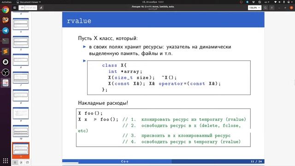Open the Document Viewer app menu in top bar
295x166 pixels.
point(29,2)
